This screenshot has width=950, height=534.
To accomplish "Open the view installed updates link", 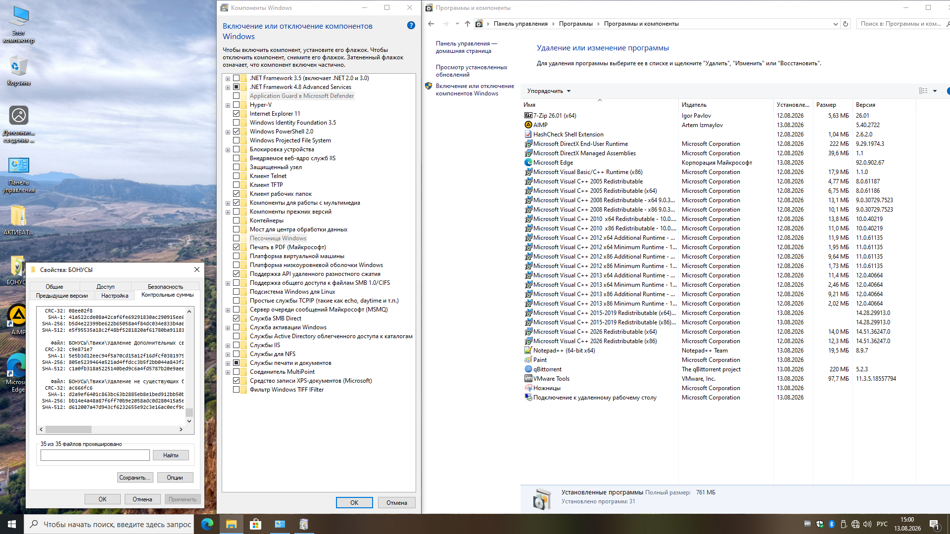I will click(472, 71).
